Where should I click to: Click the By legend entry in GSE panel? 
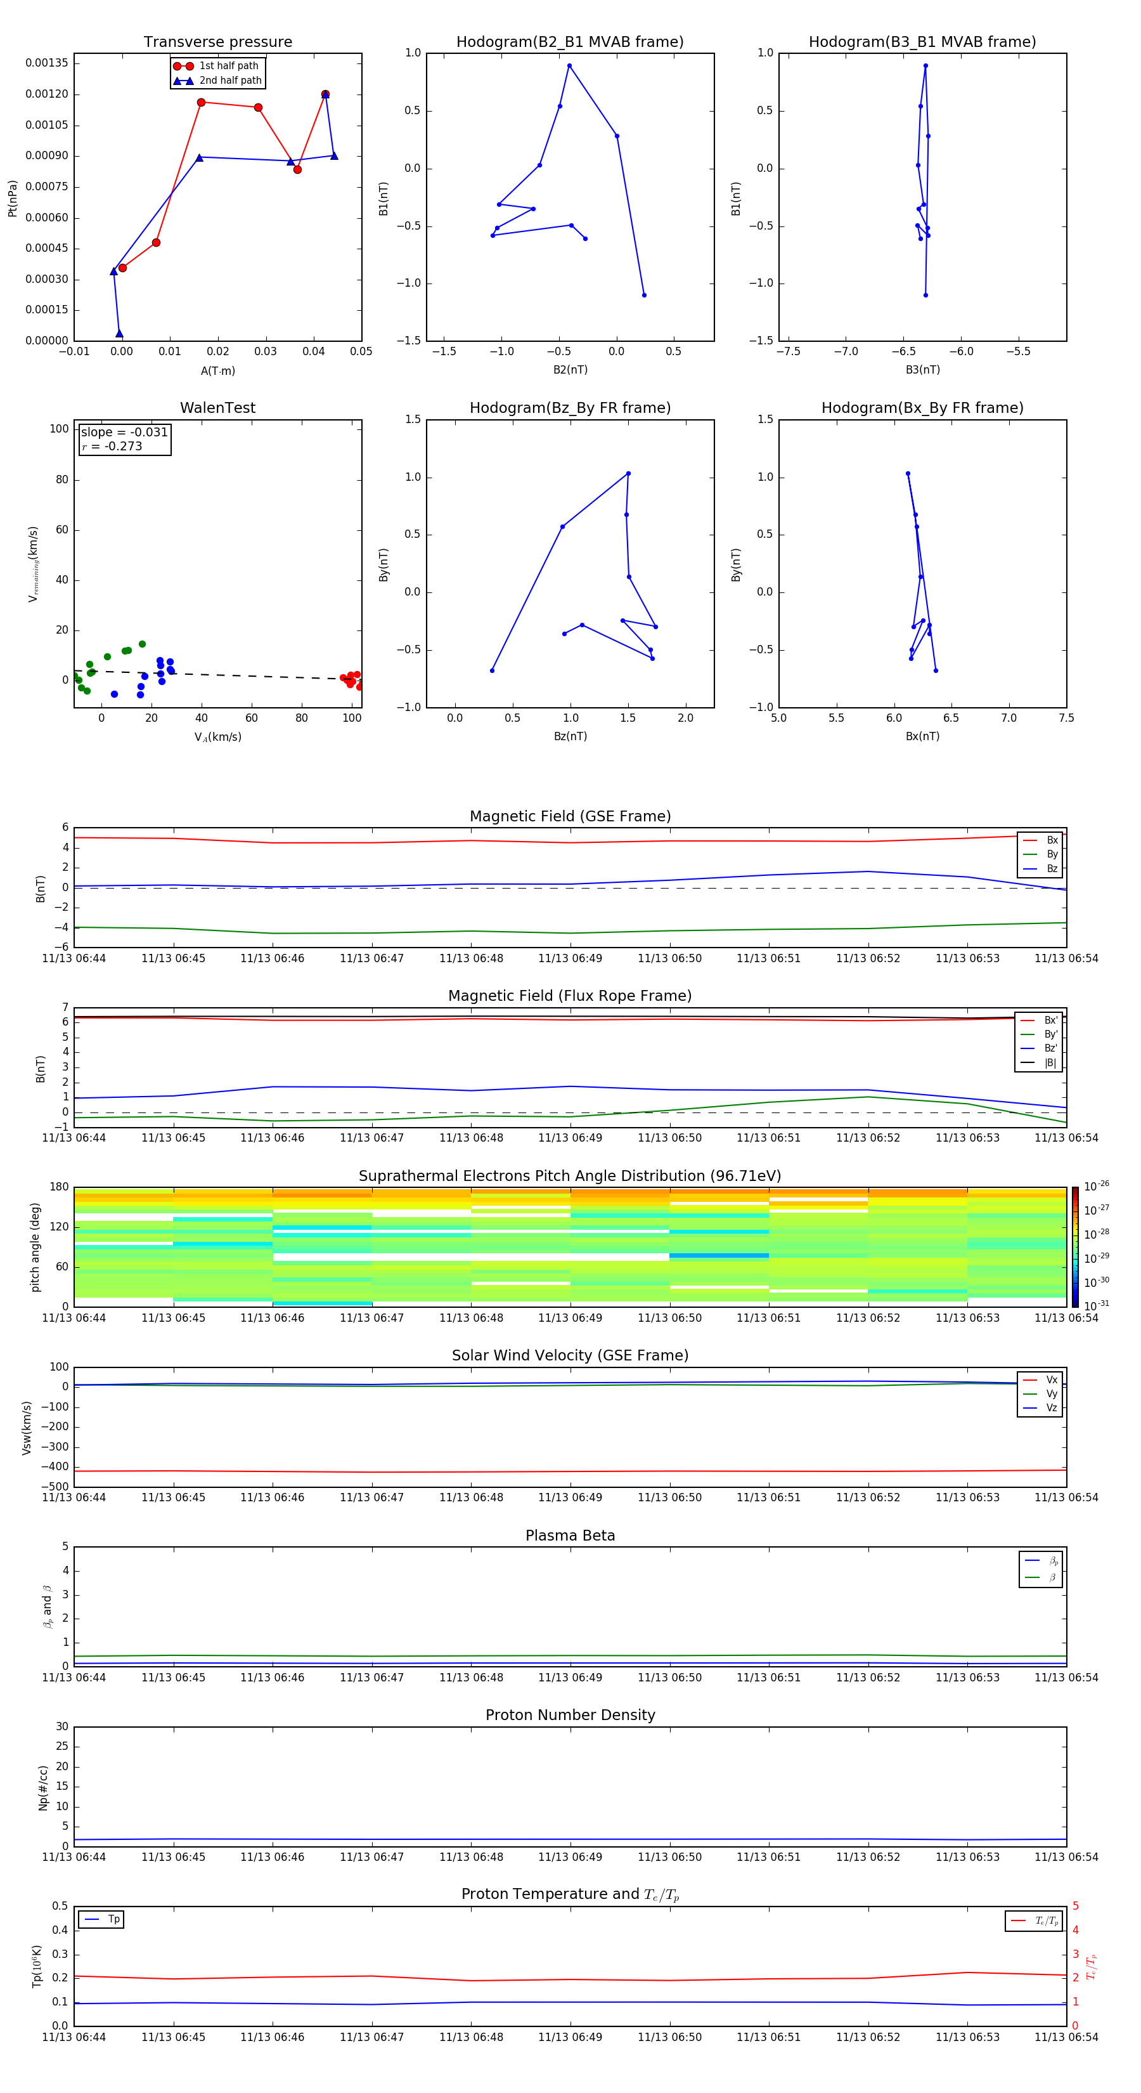[1040, 854]
